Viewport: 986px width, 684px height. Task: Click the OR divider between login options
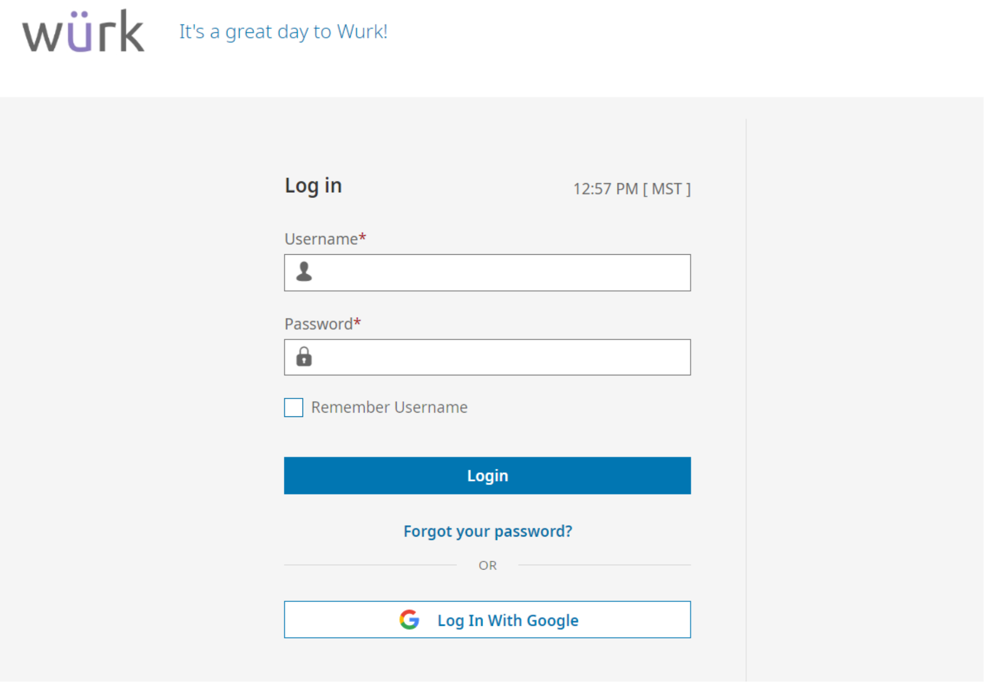[487, 565]
